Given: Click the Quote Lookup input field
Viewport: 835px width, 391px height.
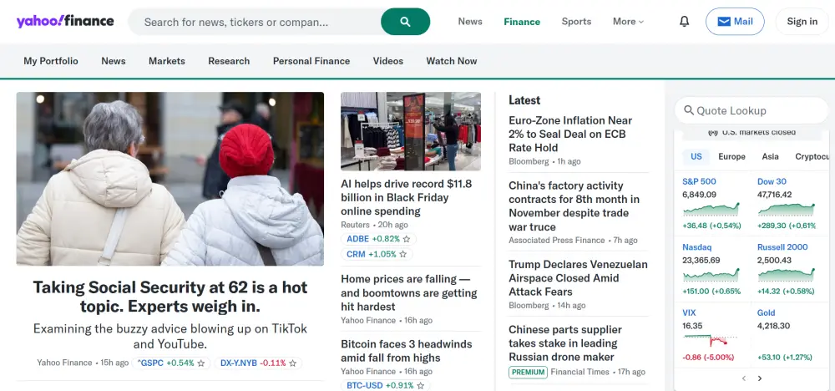Looking at the screenshot, I should (751, 110).
